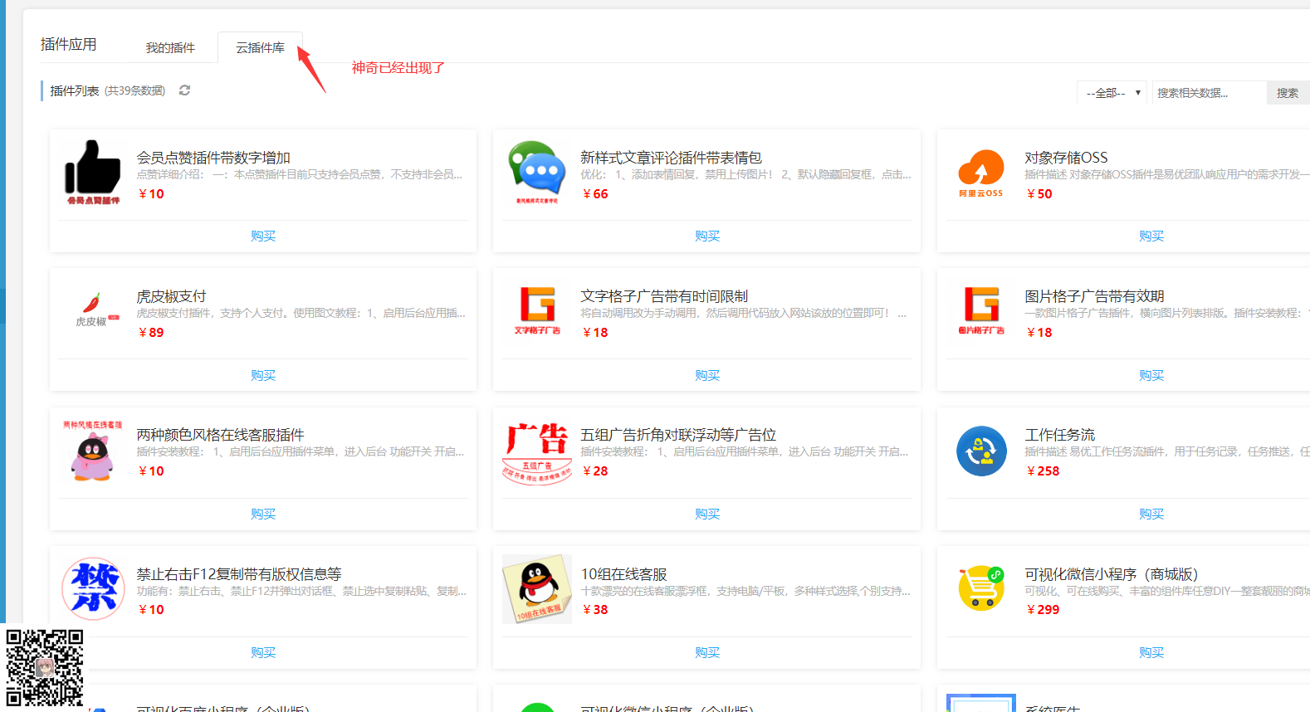The height and width of the screenshot is (712, 1310).
Task: Click the ¥258 price label
Action: (x=1044, y=471)
